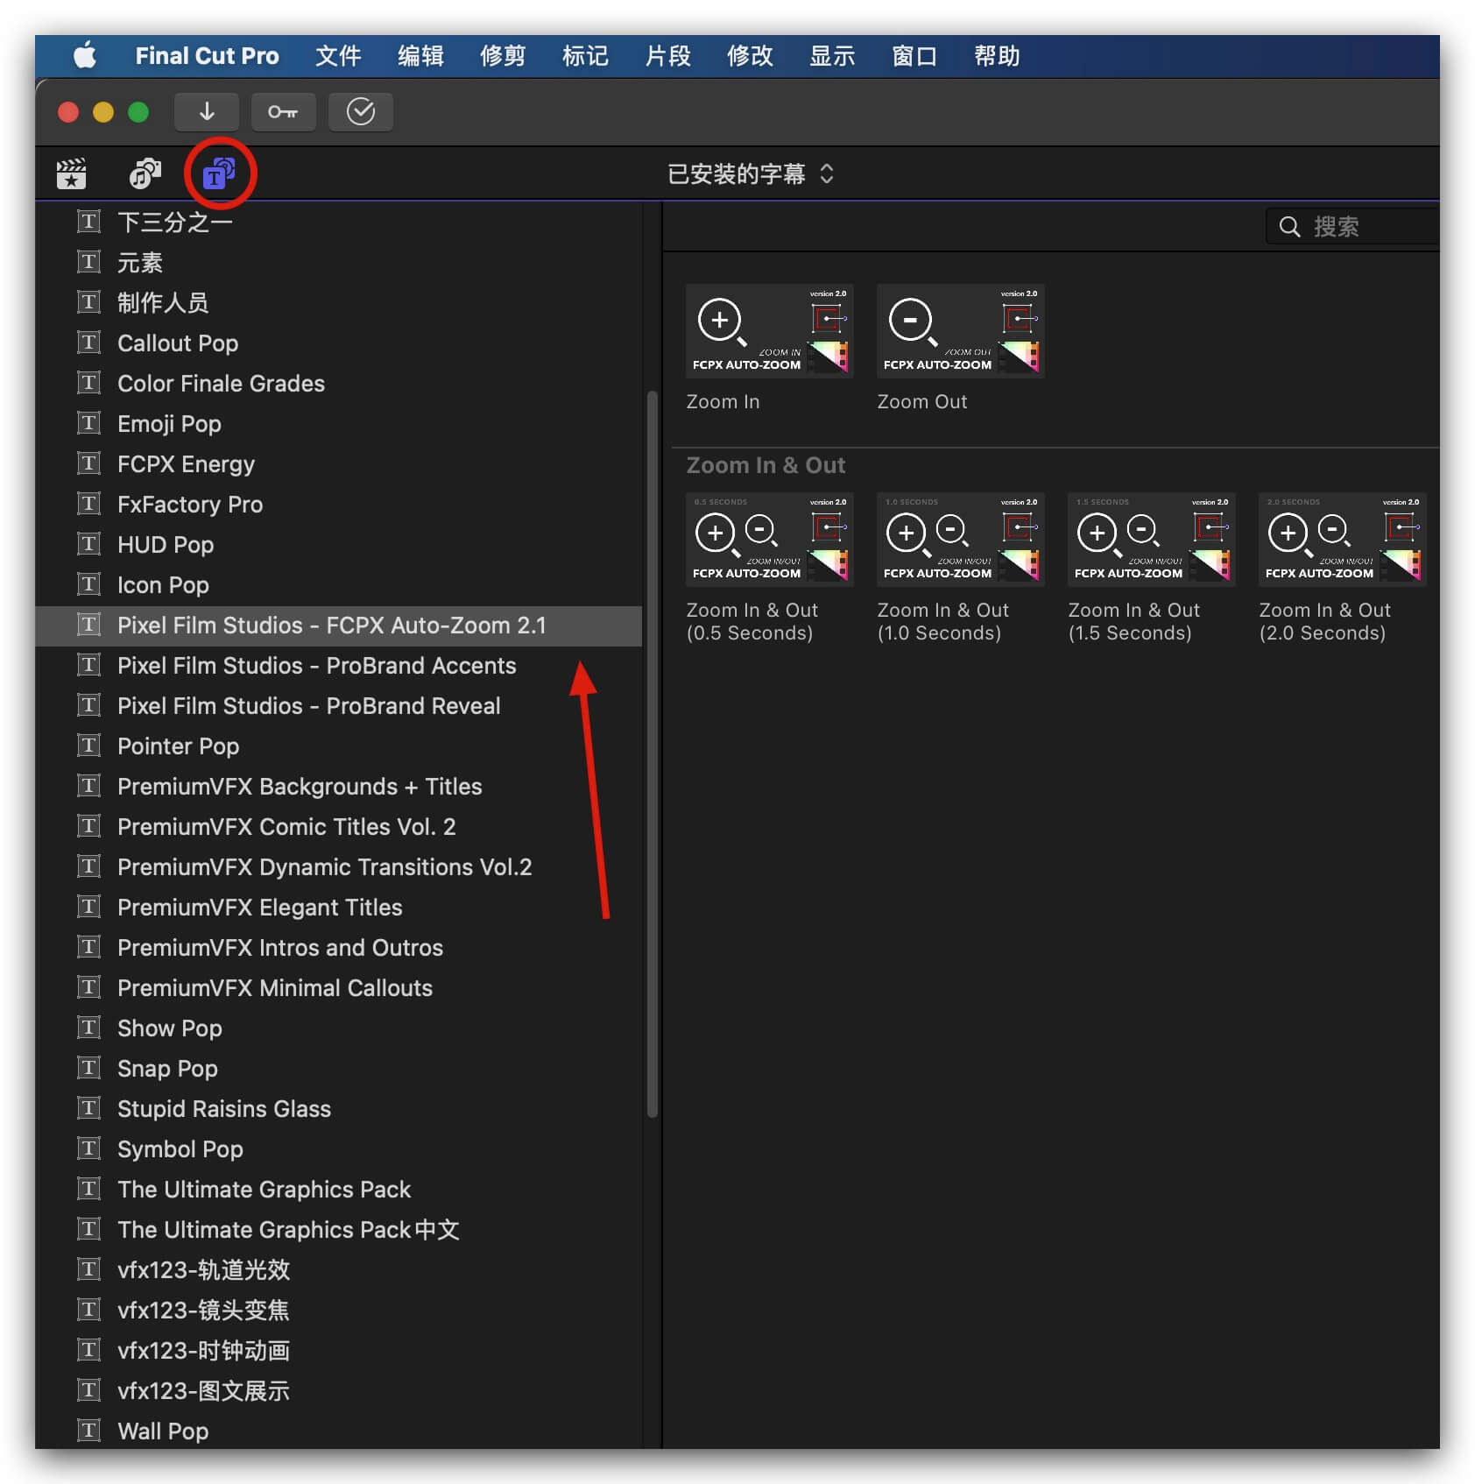This screenshot has height=1484, width=1475.
Task: Select the Snap Pop category
Action: coord(338,1069)
